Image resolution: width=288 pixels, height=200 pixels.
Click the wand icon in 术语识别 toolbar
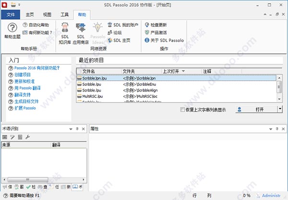[12, 137]
